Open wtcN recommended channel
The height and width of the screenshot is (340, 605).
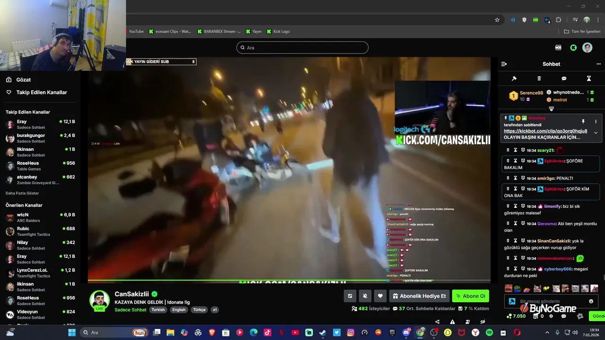pyautogui.click(x=40, y=217)
